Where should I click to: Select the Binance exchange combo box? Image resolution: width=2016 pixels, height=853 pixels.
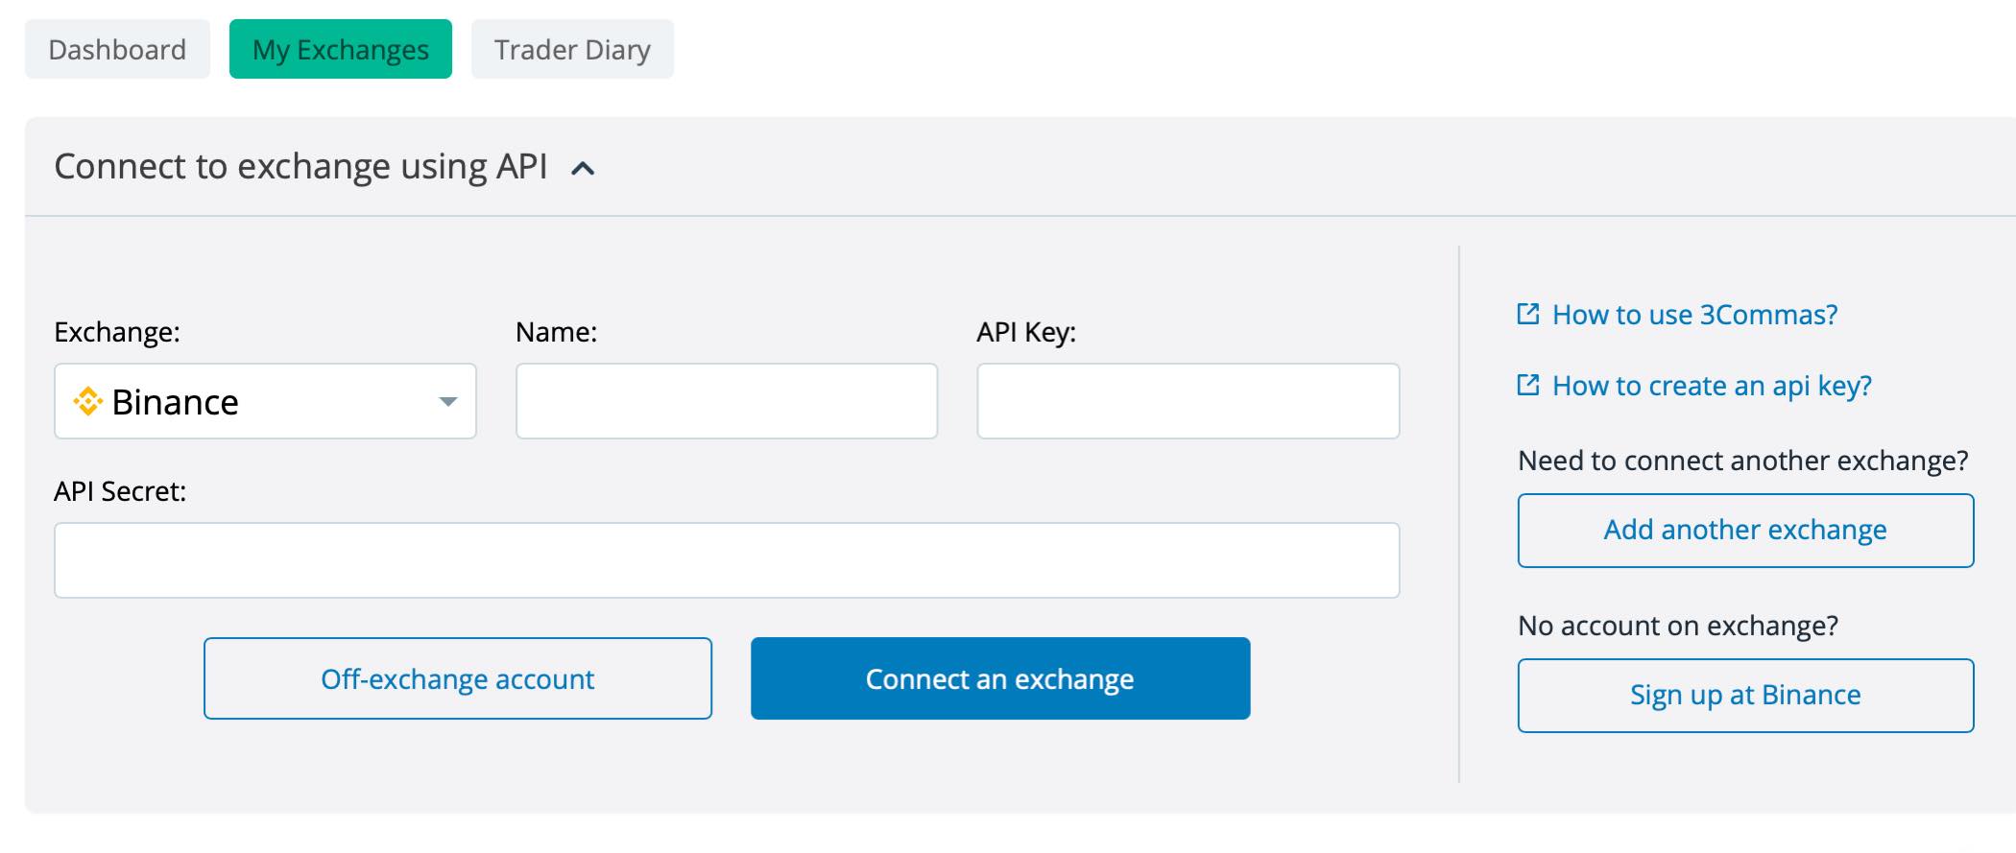click(266, 401)
